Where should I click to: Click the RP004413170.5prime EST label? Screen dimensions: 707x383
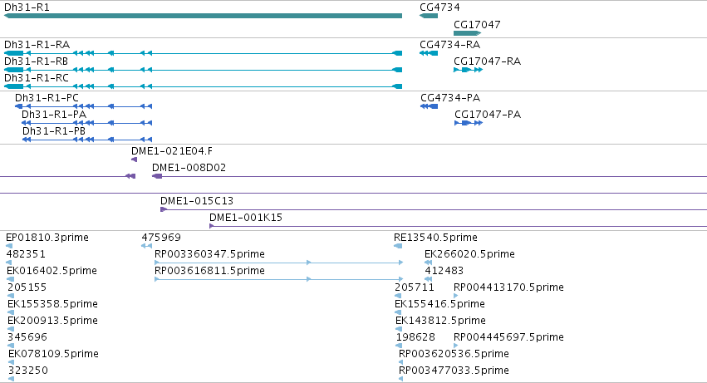point(508,287)
